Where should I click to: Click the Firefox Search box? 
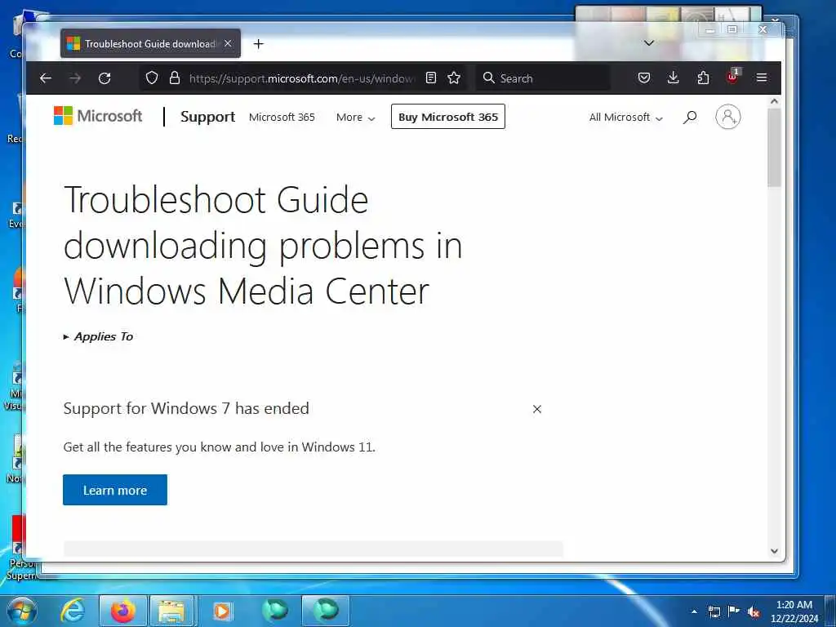[543, 78]
